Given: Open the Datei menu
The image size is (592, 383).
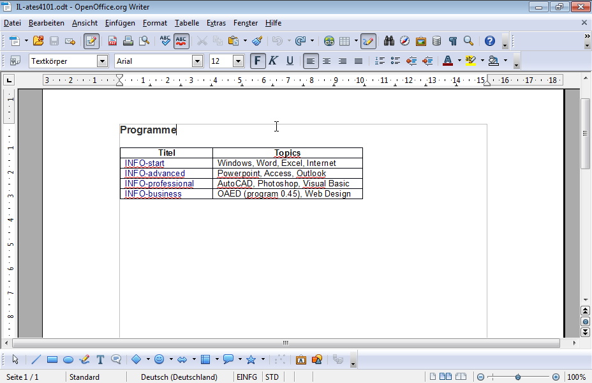Looking at the screenshot, I should (12, 23).
